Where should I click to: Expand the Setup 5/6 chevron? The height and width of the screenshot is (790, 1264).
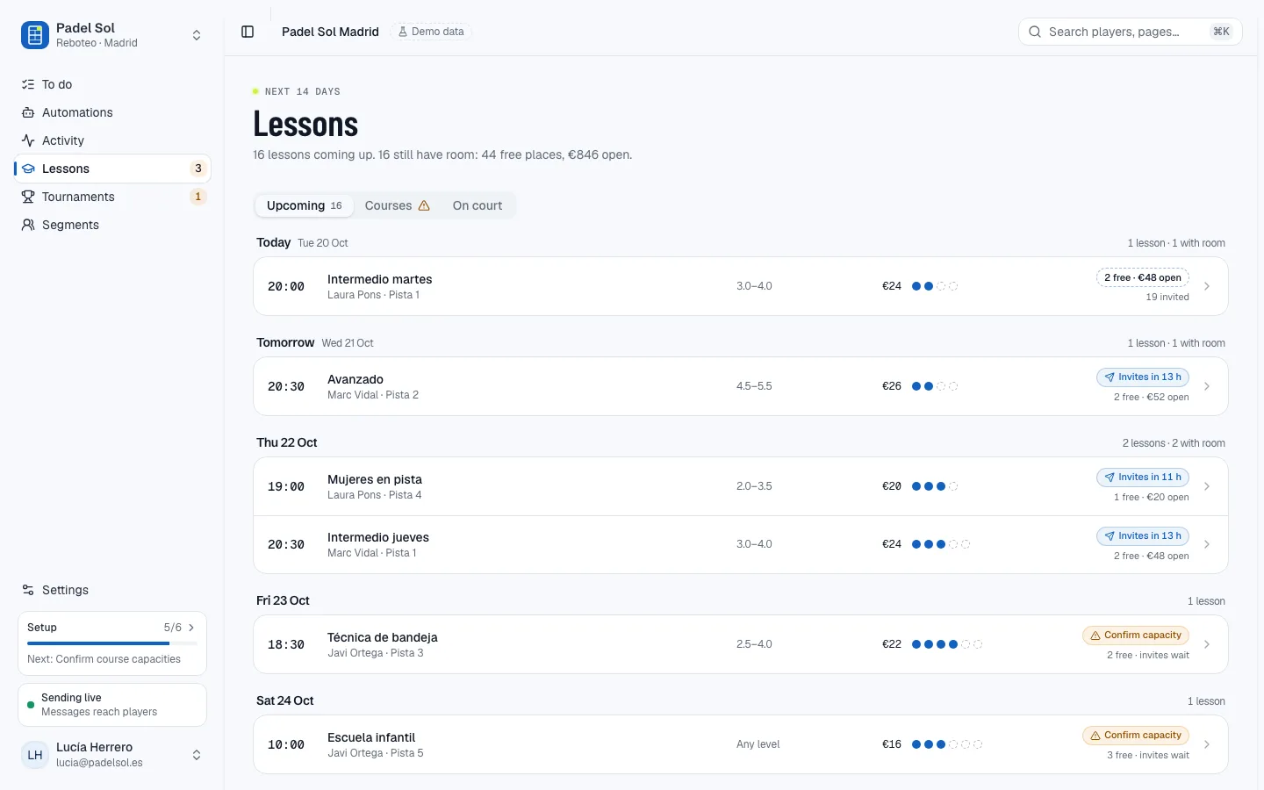coord(191,628)
